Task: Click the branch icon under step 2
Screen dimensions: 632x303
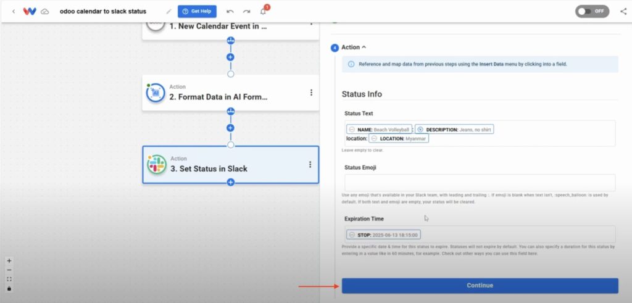Action: [231, 111]
